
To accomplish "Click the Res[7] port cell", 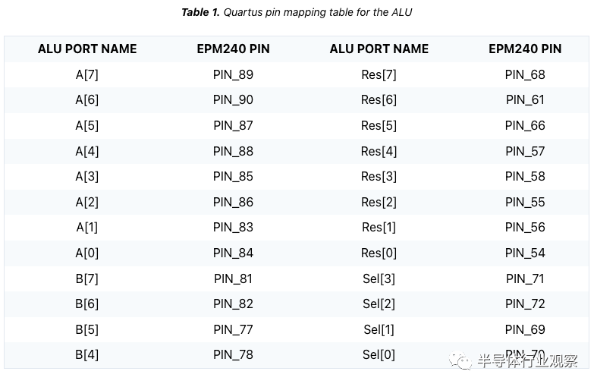I will click(379, 74).
